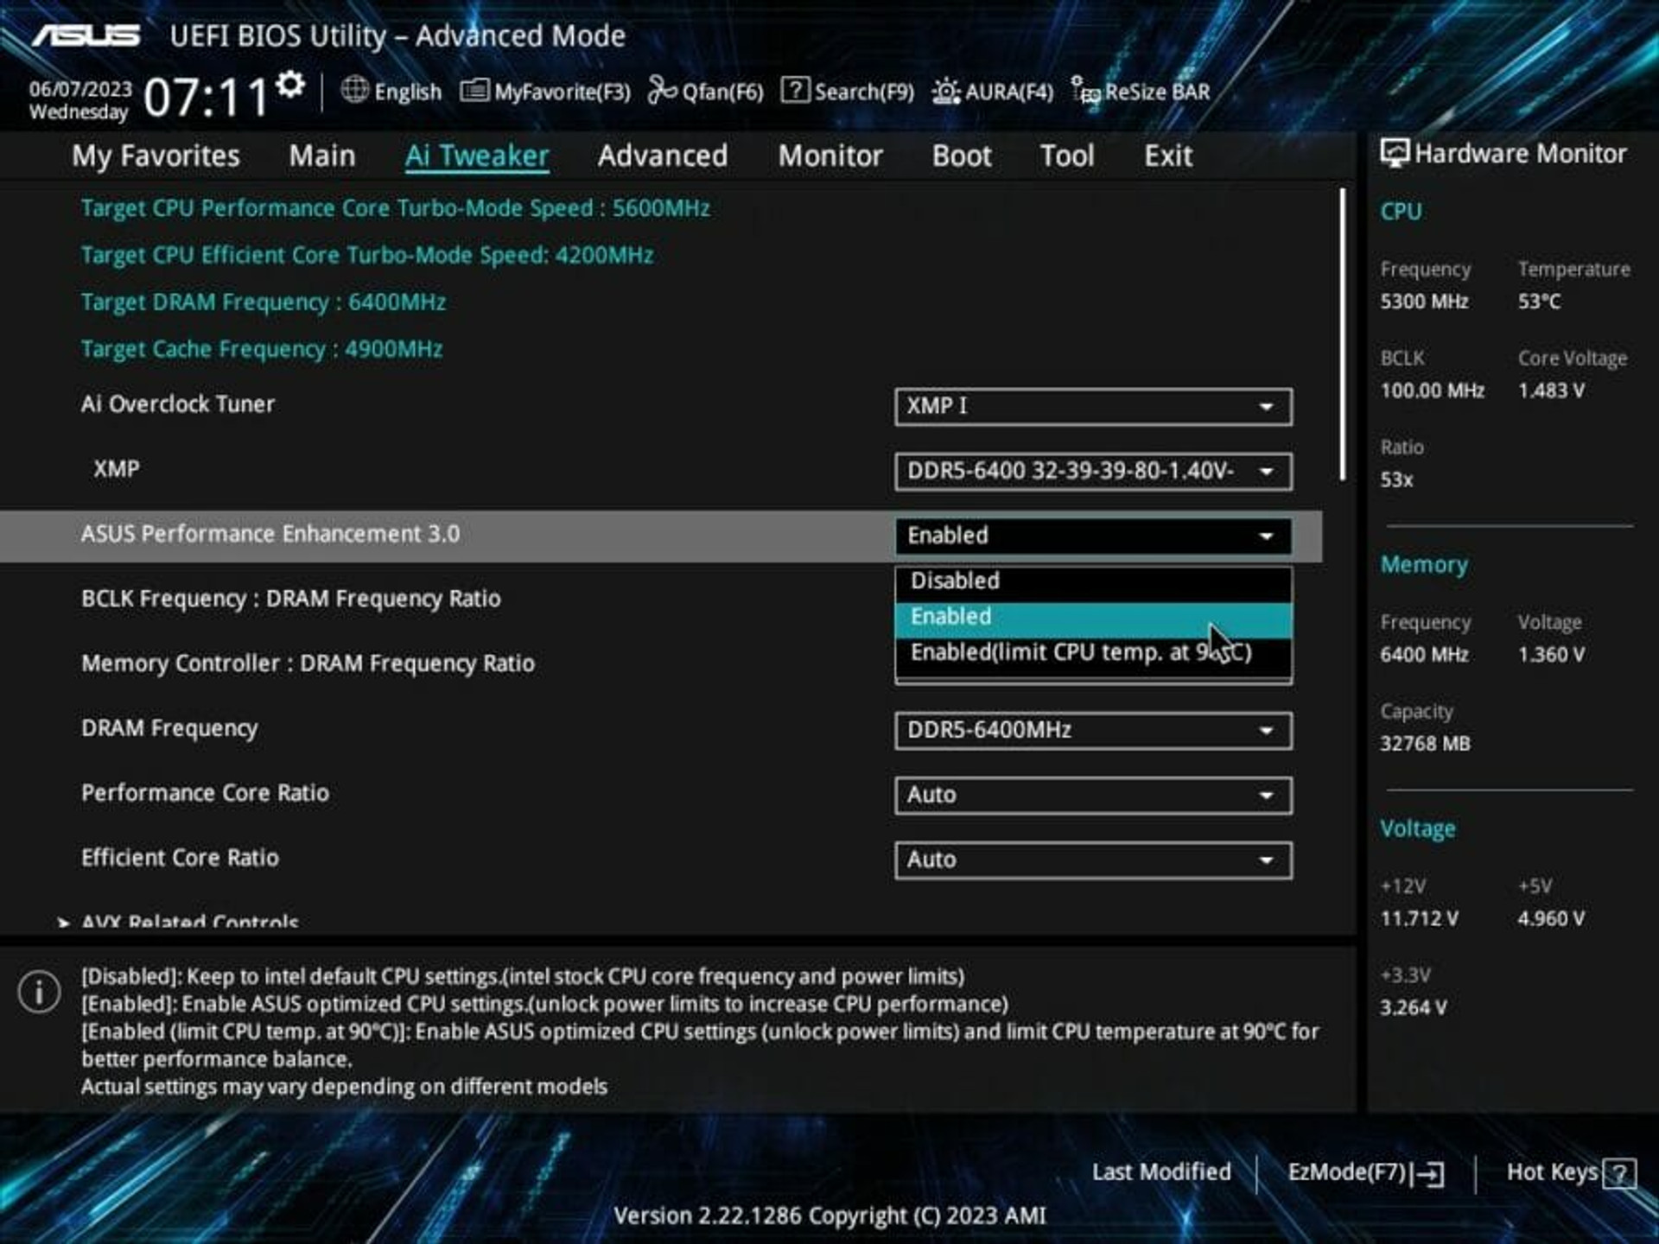The image size is (1659, 1244).
Task: Click Target DRAM Frequency : 6400MHz text
Action: click(264, 302)
